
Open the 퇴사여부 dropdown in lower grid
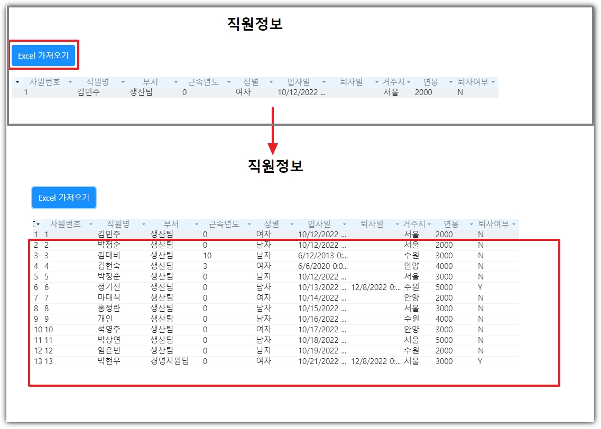coord(514,225)
